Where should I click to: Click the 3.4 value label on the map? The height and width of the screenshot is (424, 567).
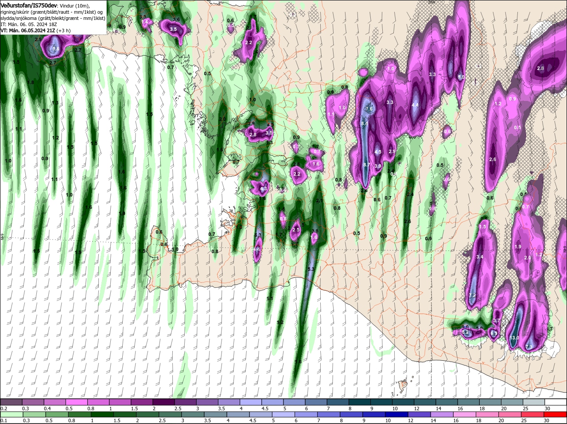[x=479, y=257]
